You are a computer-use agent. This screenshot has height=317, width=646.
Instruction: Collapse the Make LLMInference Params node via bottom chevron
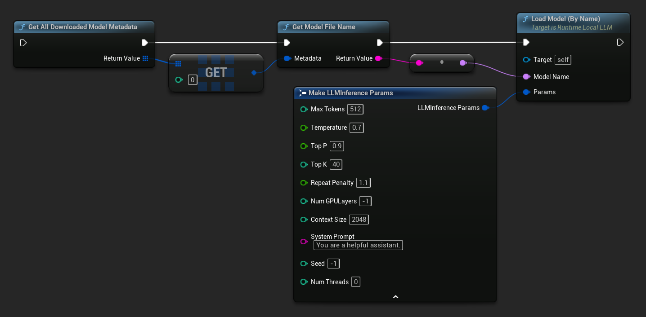pyautogui.click(x=395, y=296)
